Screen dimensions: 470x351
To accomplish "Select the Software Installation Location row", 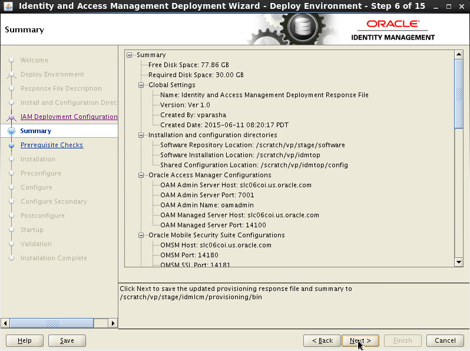I will 240,155.
